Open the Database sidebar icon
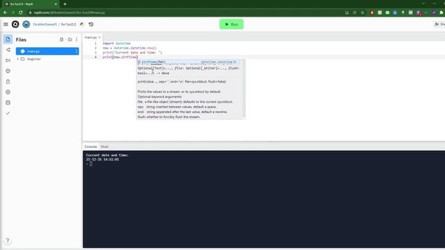The width and height of the screenshot is (445, 250). pos(8,103)
